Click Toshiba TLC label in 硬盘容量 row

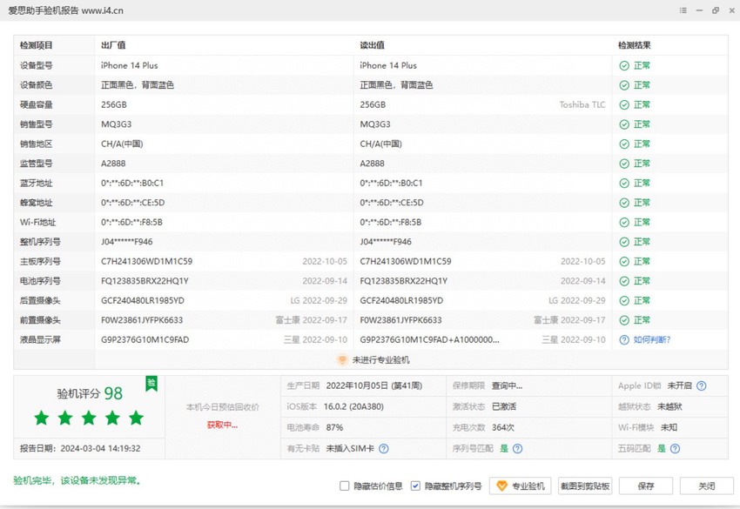click(x=582, y=104)
